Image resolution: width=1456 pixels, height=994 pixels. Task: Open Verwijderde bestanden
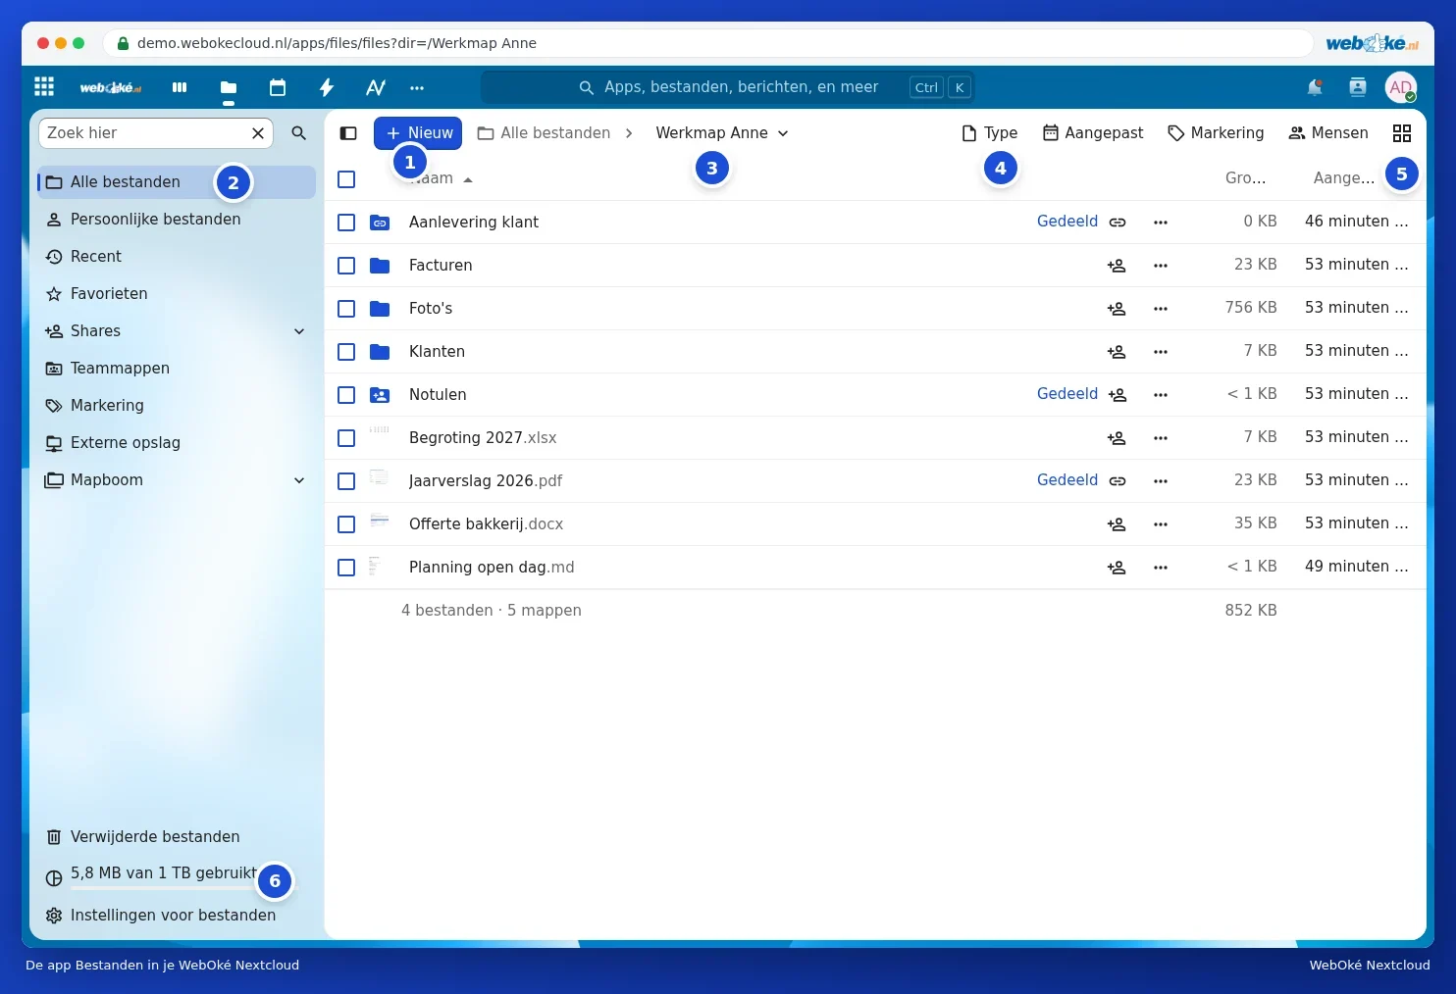point(177,837)
